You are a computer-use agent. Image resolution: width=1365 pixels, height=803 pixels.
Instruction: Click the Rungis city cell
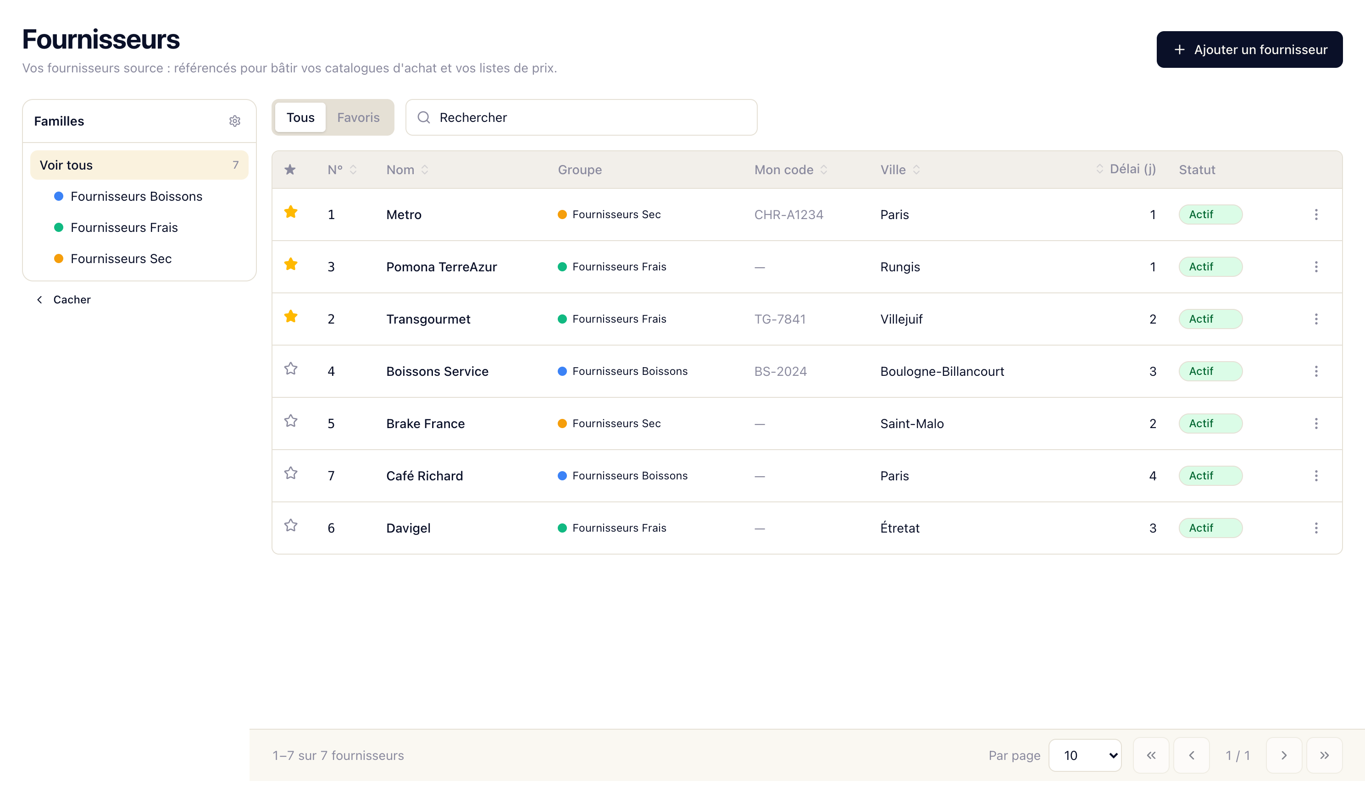(x=900, y=267)
